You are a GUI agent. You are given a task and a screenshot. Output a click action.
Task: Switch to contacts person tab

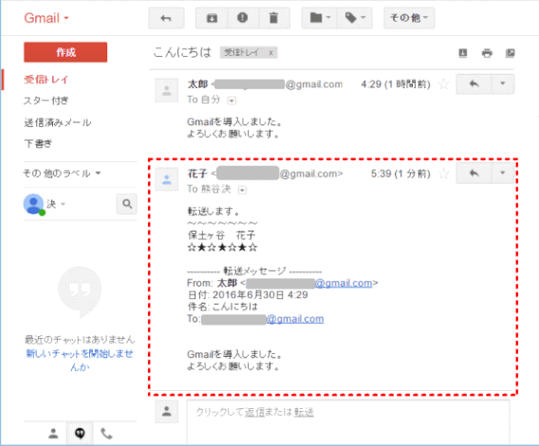coord(53,434)
